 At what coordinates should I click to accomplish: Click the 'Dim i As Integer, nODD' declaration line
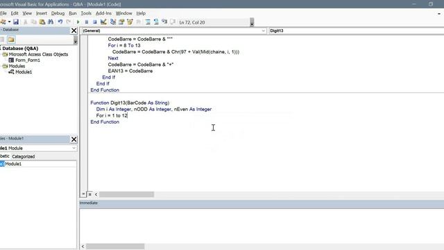click(154, 109)
